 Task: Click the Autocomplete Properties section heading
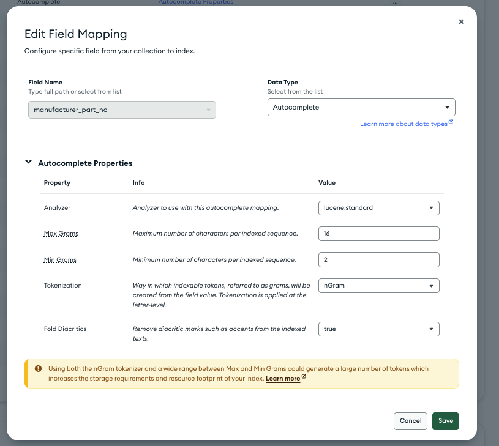[x=85, y=163]
